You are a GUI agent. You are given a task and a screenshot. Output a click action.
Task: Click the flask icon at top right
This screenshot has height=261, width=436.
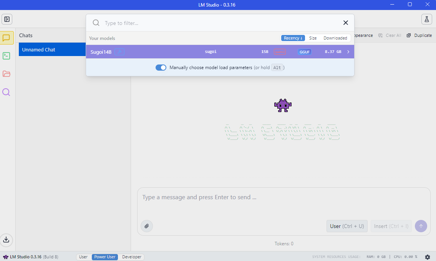pos(426,19)
